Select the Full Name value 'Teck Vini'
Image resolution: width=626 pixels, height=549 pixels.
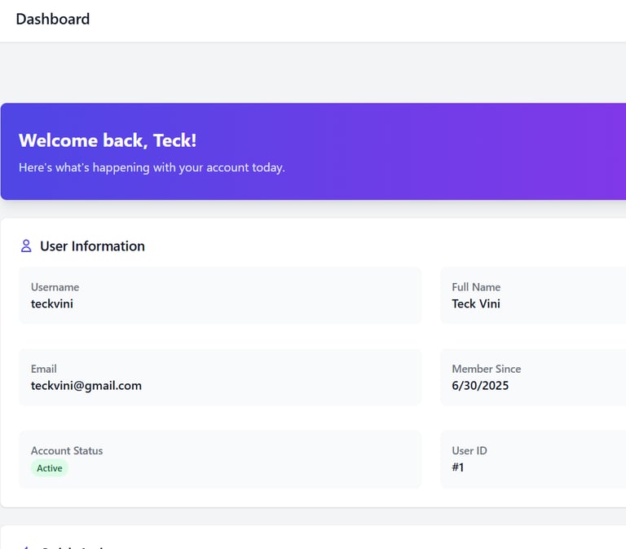click(476, 303)
